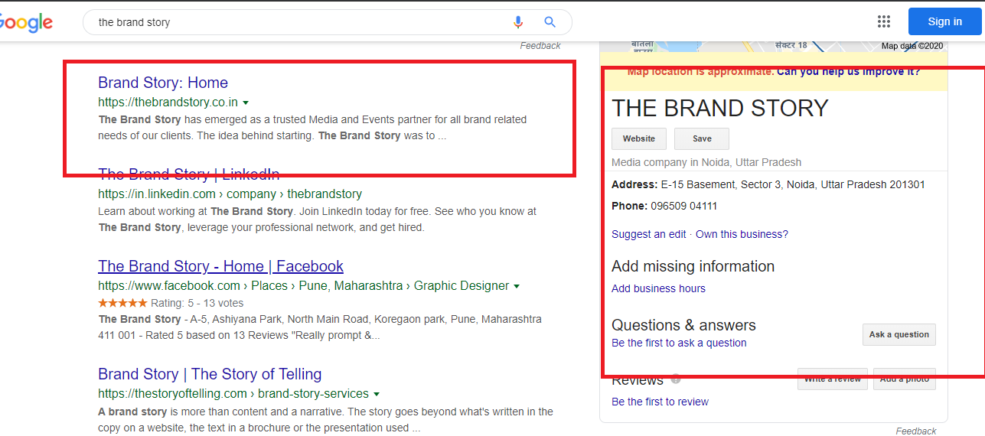Open The Brand Story LinkedIn result
The height and width of the screenshot is (436, 985).
[188, 174]
